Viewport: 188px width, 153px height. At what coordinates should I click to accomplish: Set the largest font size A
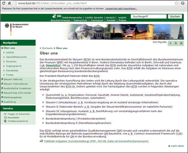(x=181, y=43)
